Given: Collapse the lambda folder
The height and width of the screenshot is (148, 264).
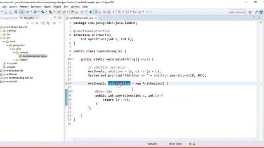Looking at the screenshot, I should pyautogui.click(x=14, y=52).
